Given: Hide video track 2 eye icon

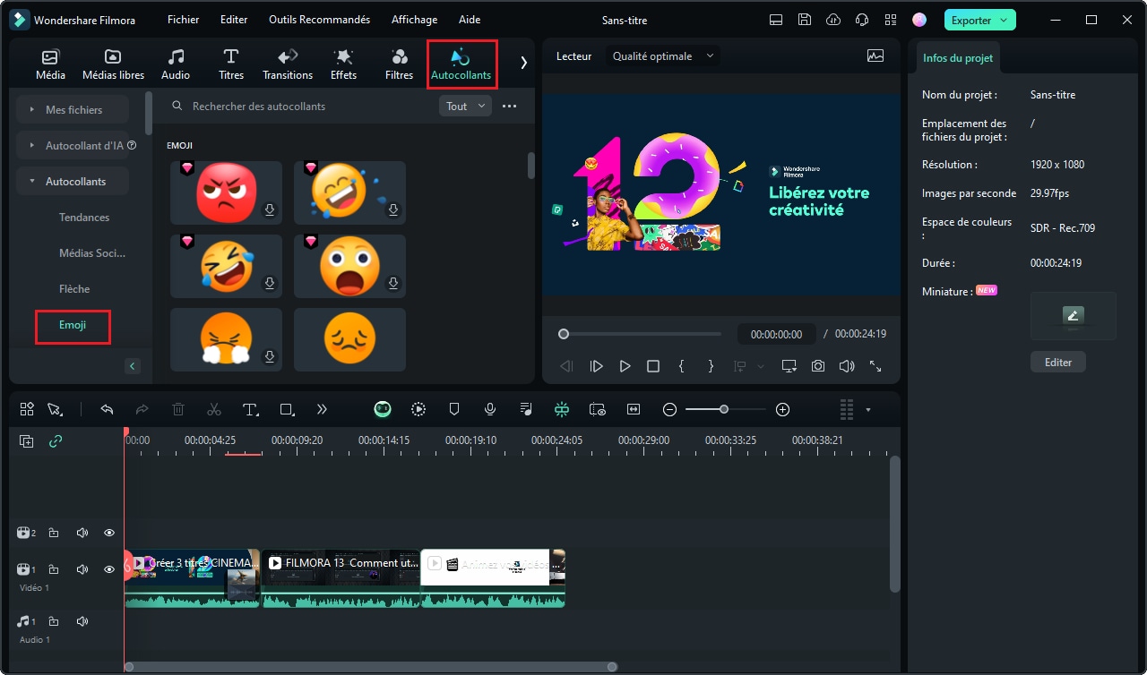Looking at the screenshot, I should click(x=109, y=533).
